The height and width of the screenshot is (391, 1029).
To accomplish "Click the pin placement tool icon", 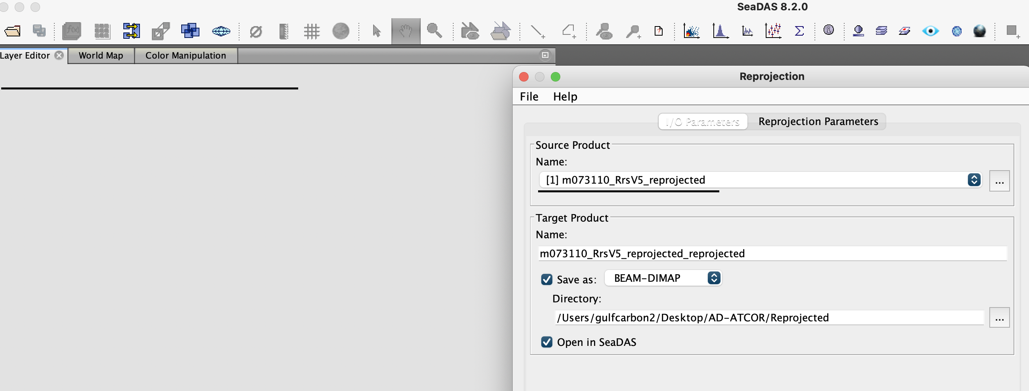I will (x=634, y=31).
